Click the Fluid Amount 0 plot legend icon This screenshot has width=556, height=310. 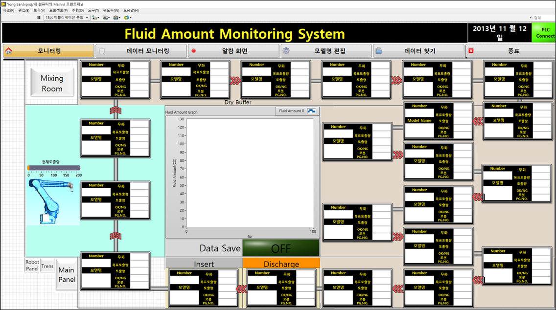click(311, 111)
